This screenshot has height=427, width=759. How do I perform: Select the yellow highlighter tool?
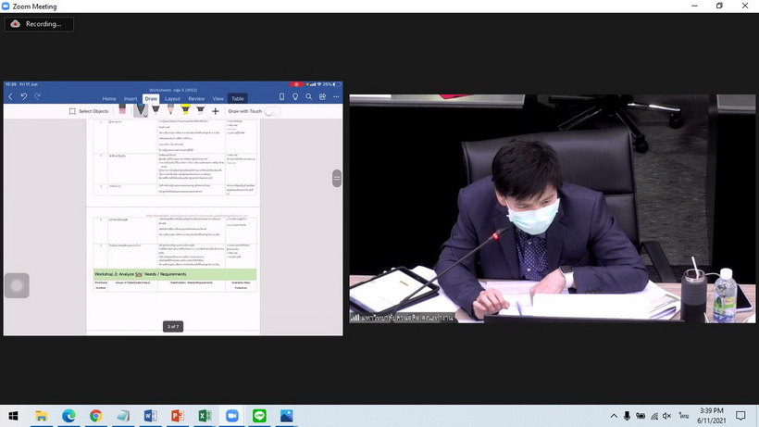point(185,110)
